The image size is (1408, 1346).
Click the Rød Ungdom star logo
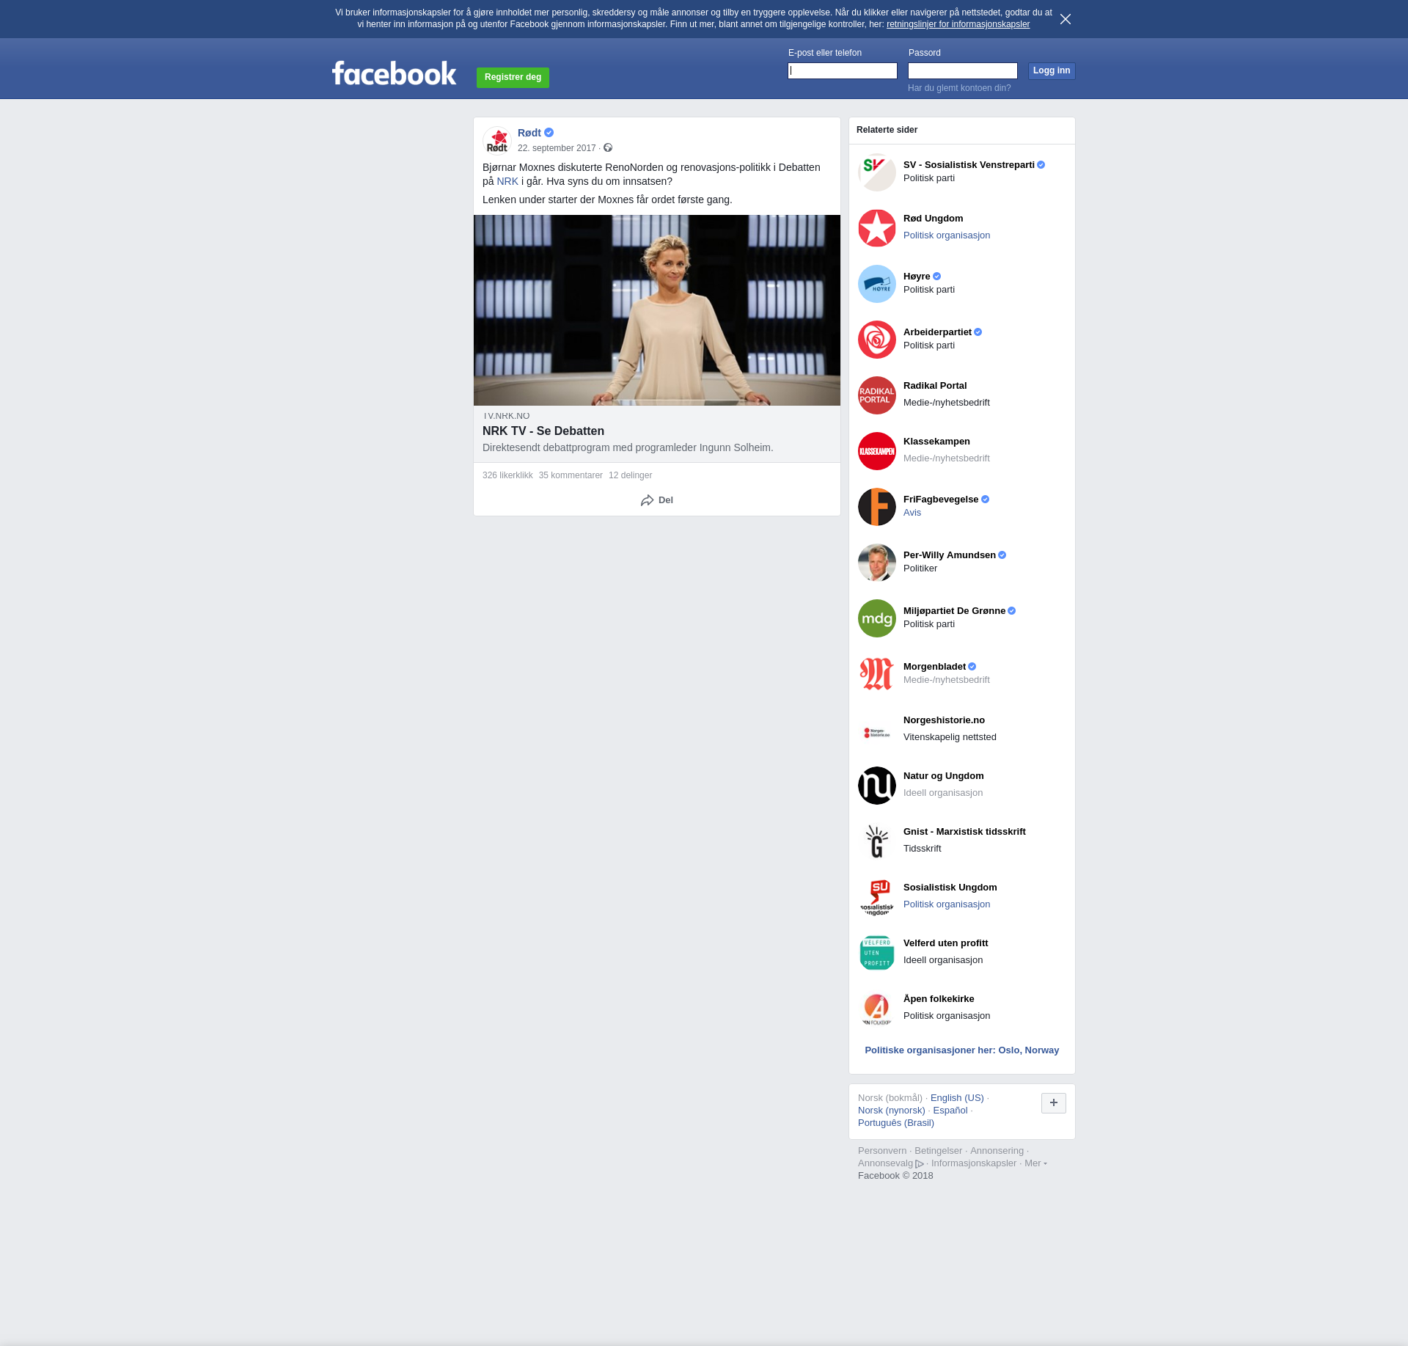click(x=876, y=228)
